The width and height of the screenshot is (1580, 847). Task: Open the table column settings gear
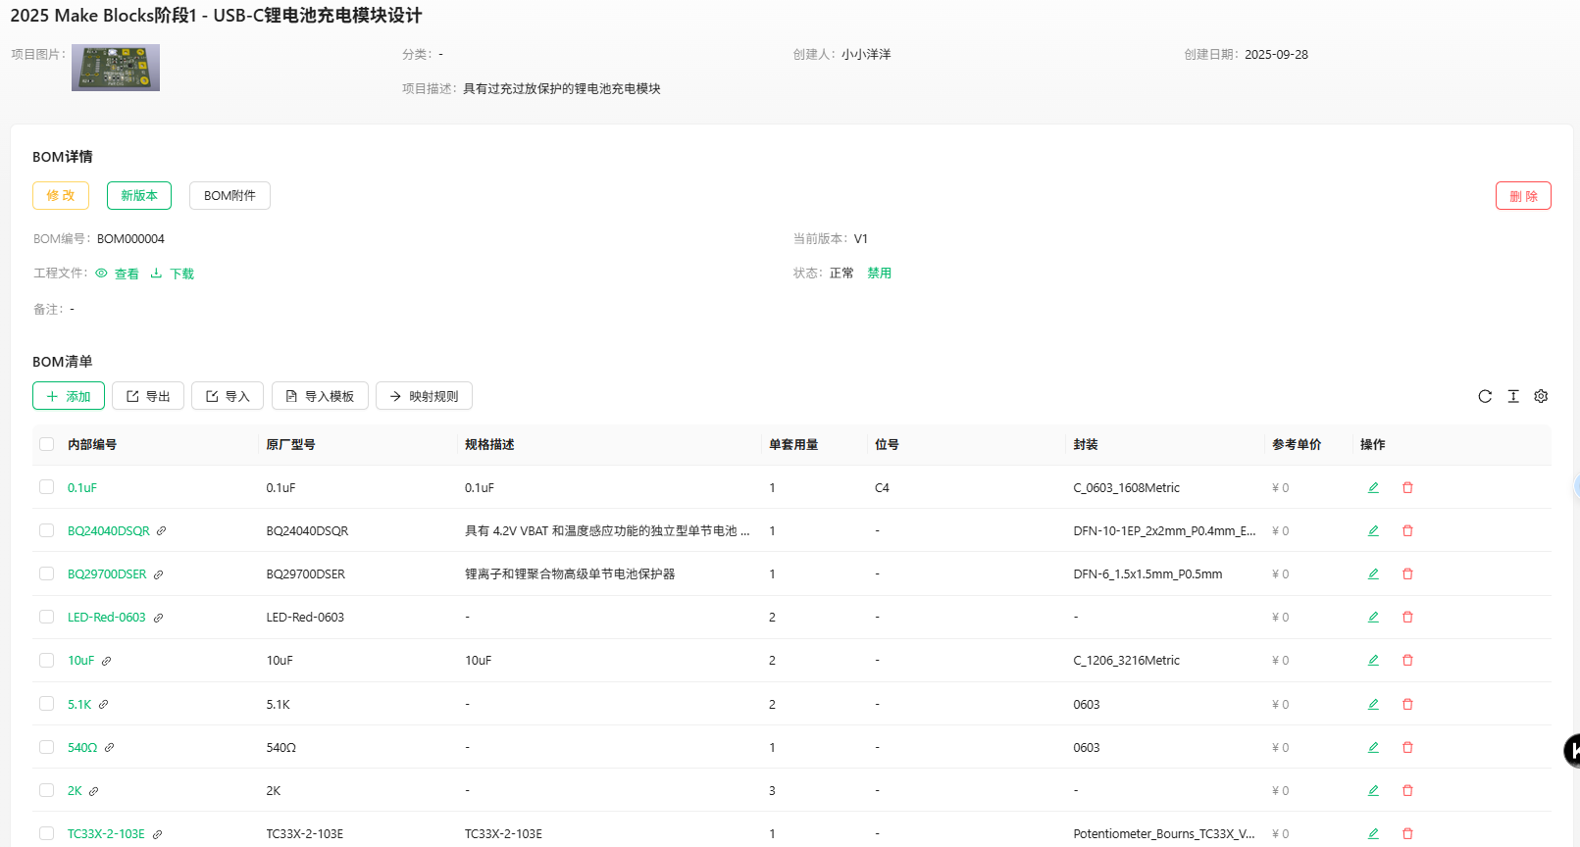pos(1541,396)
